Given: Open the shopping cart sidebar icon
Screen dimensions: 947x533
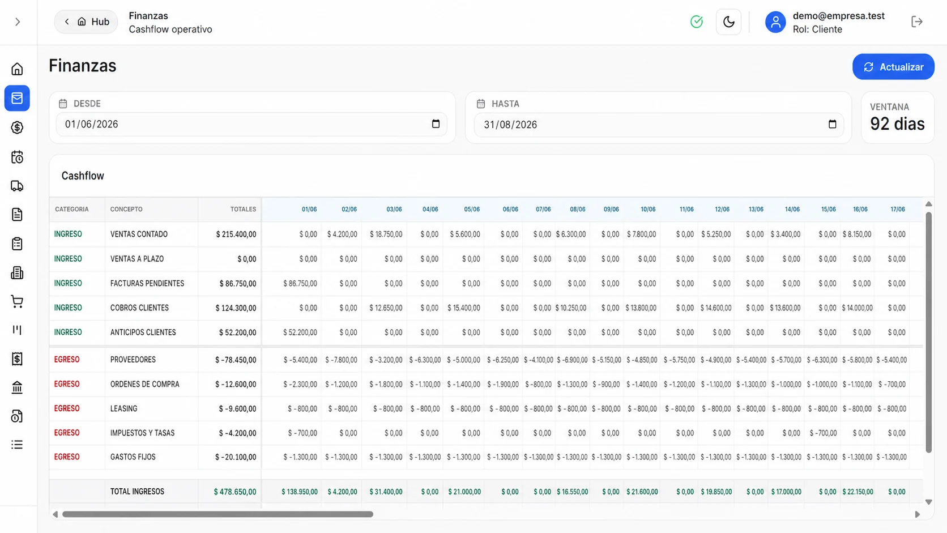Looking at the screenshot, I should [17, 301].
